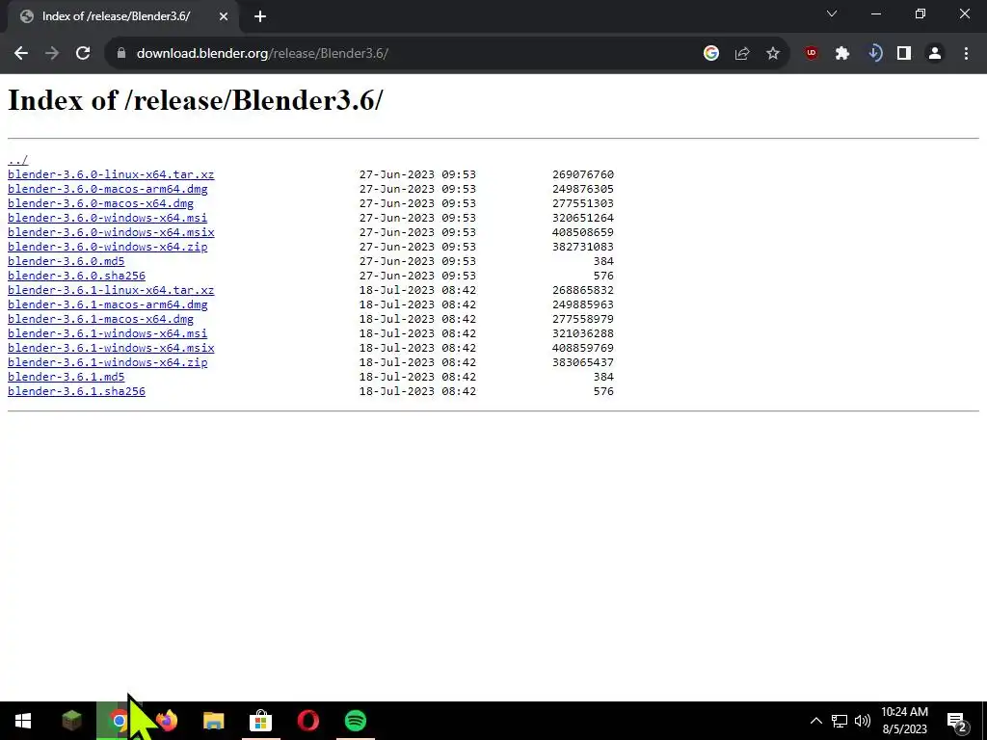Image resolution: width=987 pixels, height=740 pixels.
Task: Download blender-3.6.0-linux-x64.tar.xz
Action: point(111,174)
